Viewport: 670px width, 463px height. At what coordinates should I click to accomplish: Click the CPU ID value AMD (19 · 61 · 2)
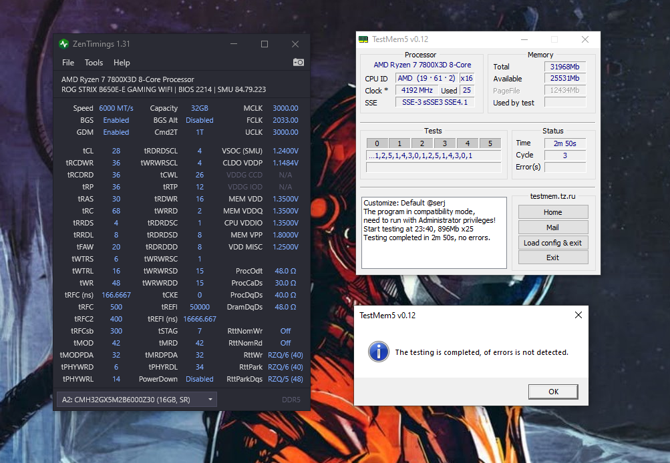click(426, 78)
